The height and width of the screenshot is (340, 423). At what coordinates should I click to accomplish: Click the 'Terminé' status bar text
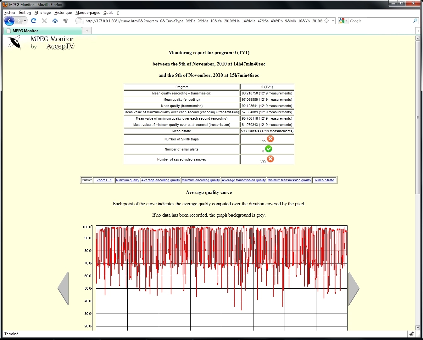(11, 334)
